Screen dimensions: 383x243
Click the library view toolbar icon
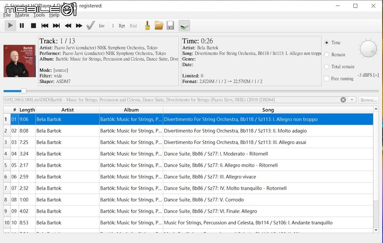coord(184,26)
